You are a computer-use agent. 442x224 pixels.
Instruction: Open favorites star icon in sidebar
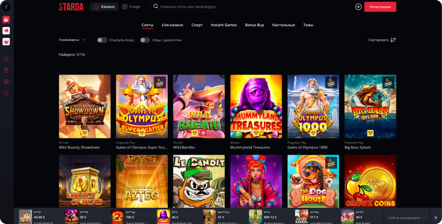pyautogui.click(x=6, y=59)
